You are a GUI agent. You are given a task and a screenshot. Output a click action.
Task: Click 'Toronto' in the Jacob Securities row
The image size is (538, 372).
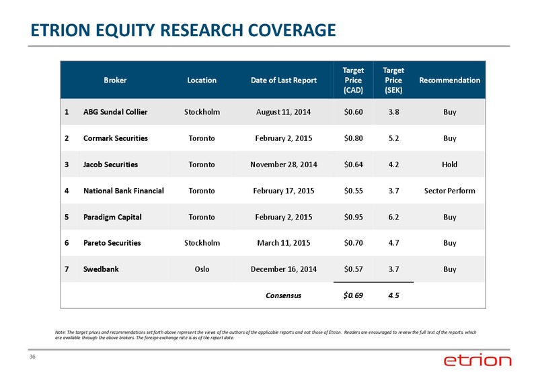click(202, 165)
